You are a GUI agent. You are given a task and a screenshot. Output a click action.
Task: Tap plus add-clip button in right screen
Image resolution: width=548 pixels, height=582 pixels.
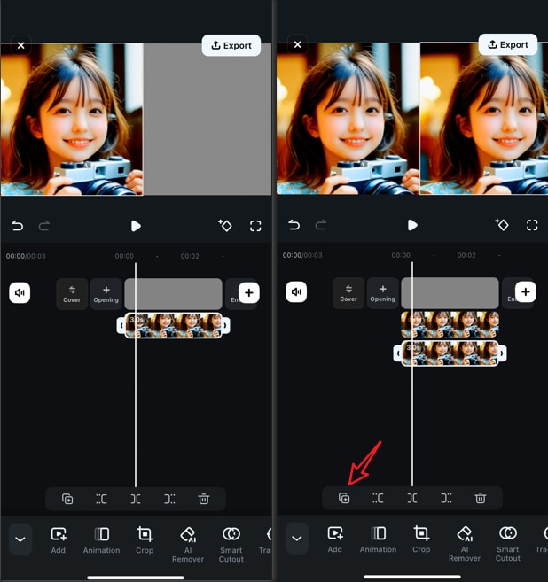point(525,292)
